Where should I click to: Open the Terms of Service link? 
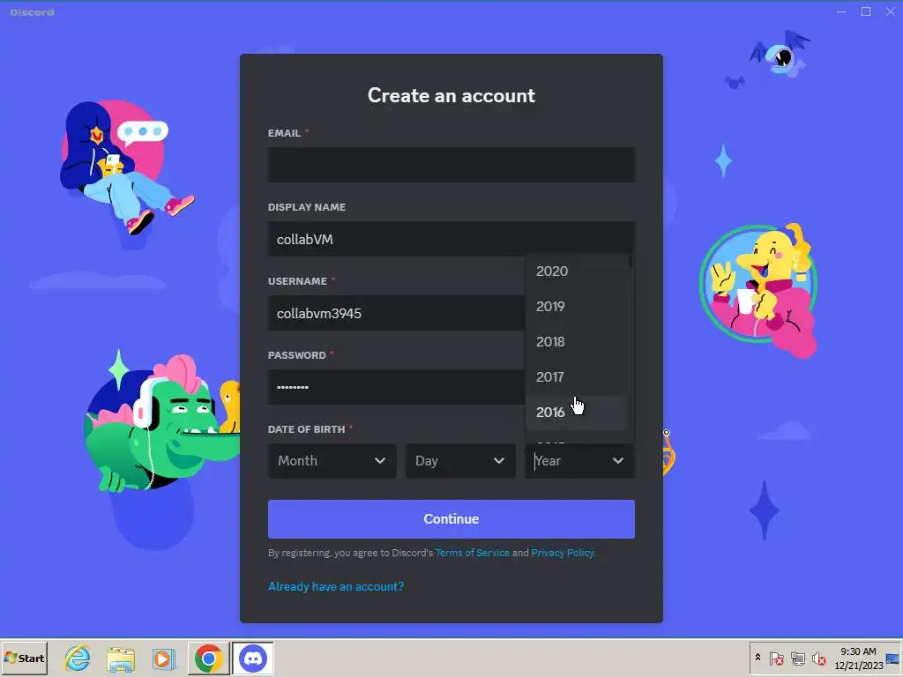(x=473, y=553)
